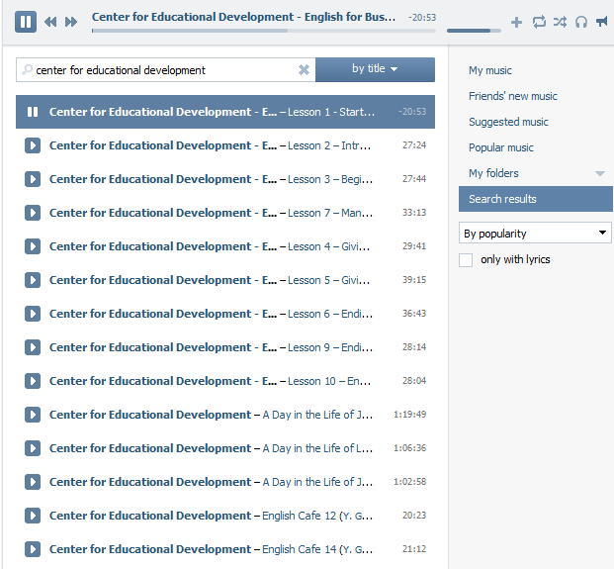Click the now-playing title in player bar

pyautogui.click(x=243, y=17)
